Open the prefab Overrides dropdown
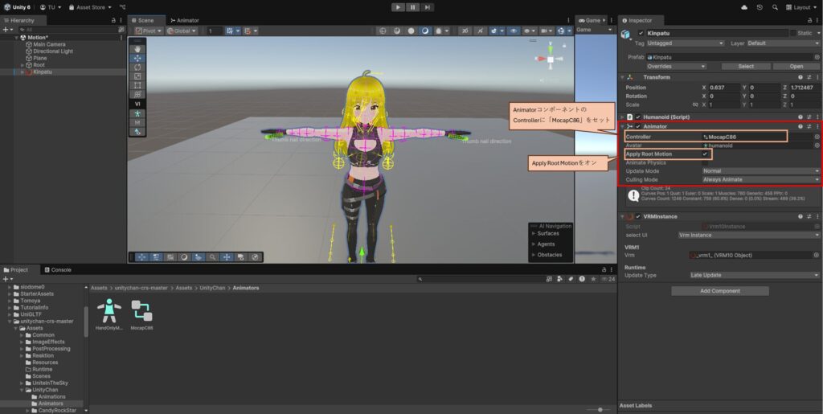Viewport: 823px width, 414px height. pyautogui.click(x=676, y=67)
